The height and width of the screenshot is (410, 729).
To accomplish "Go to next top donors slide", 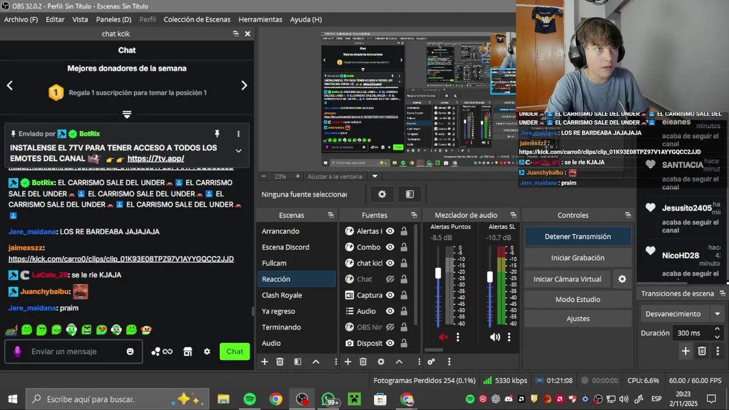I will (244, 85).
